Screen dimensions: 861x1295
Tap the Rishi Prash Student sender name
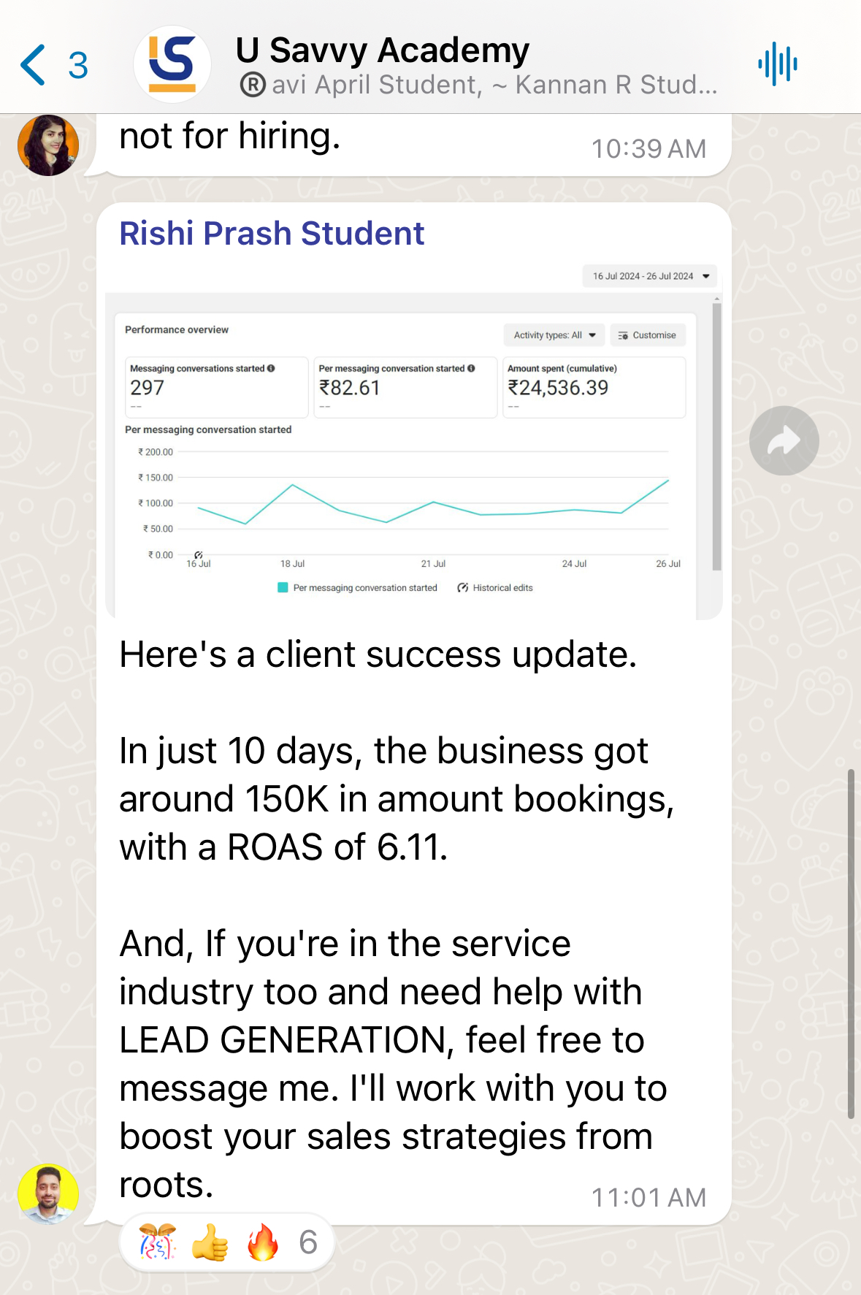tap(272, 234)
